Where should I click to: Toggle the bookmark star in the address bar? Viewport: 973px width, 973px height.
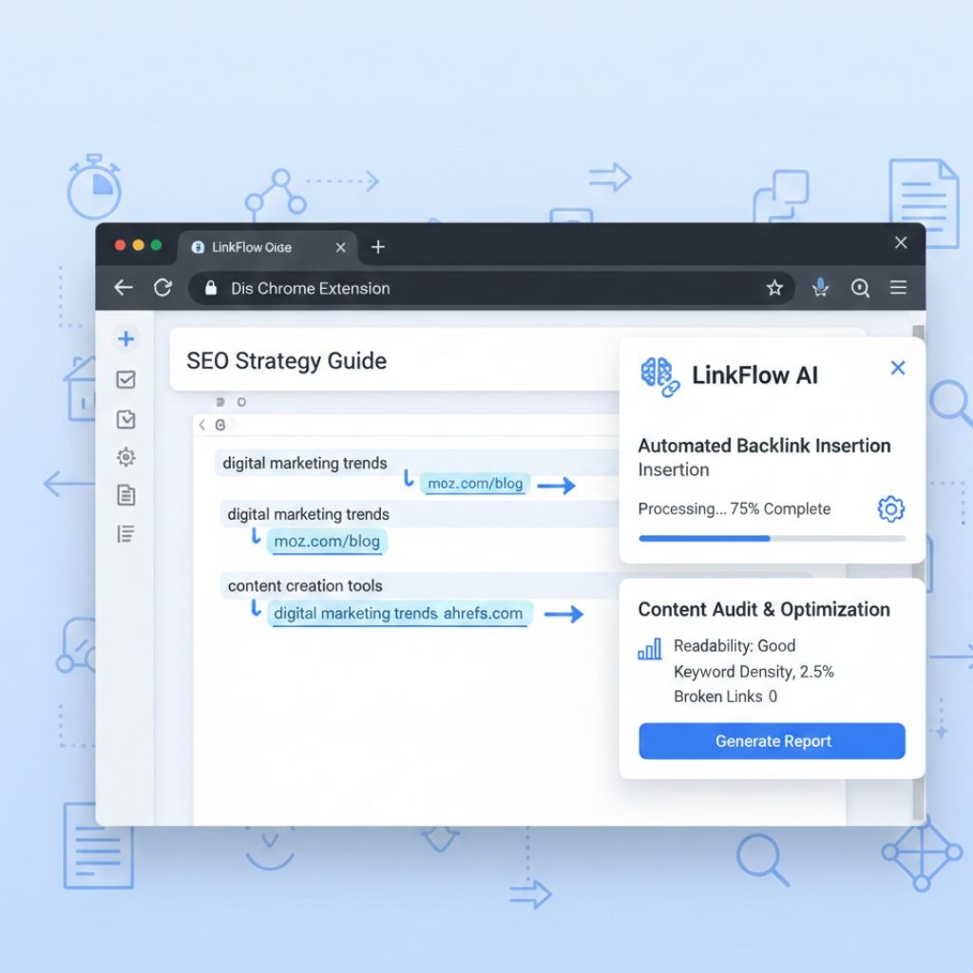tap(774, 288)
